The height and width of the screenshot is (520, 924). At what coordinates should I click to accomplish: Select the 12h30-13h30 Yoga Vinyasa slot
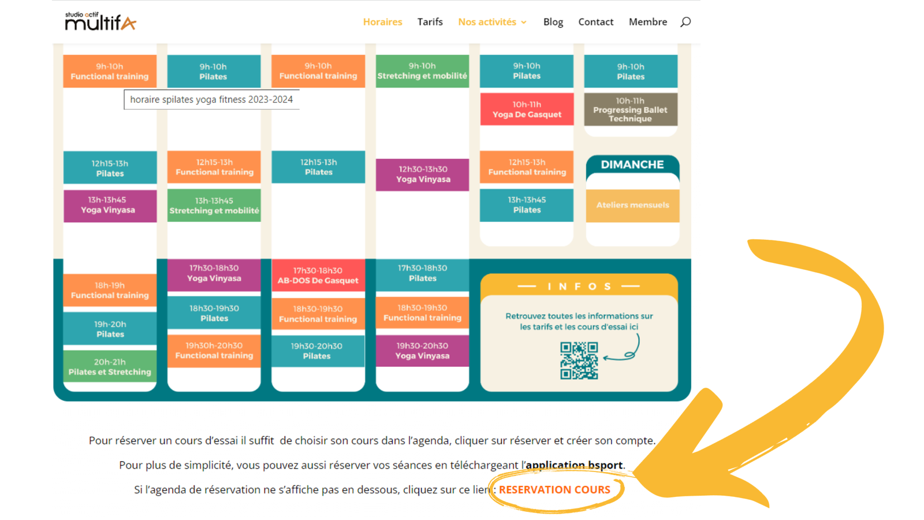click(423, 174)
